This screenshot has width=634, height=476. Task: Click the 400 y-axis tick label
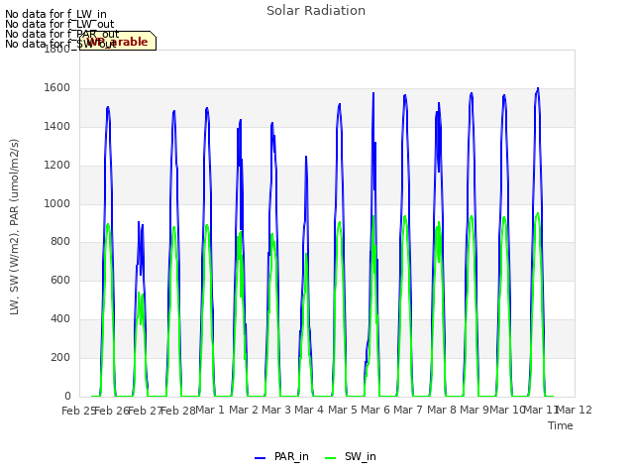[60, 319]
